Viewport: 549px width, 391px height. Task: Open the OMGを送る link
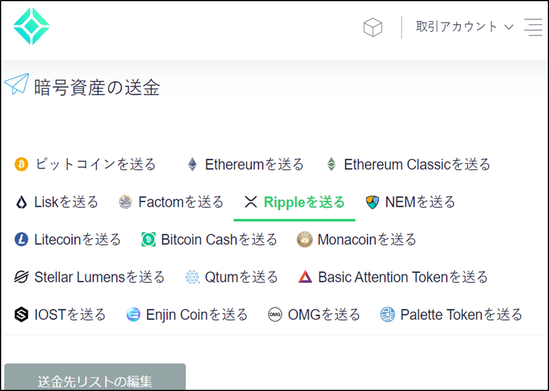314,315
